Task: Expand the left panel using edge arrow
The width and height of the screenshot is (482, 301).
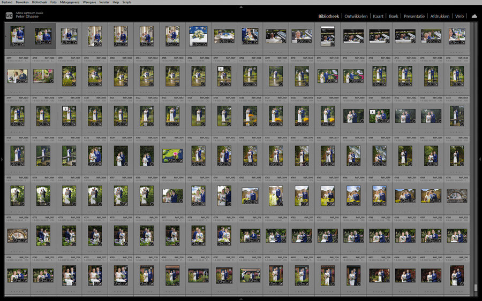Action: pos(2,159)
